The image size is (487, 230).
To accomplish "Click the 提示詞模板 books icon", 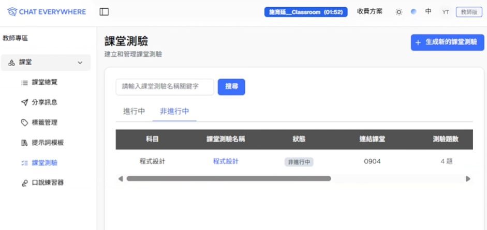I will (x=24, y=143).
